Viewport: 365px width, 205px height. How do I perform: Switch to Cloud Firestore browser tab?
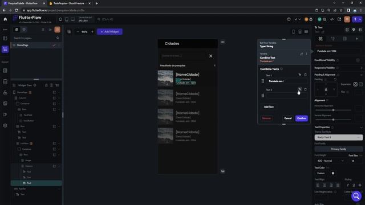pos(69,3)
